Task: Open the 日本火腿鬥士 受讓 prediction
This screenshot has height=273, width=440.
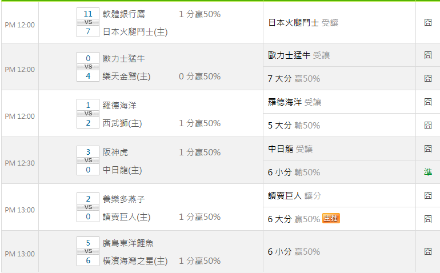Action: 303,23
